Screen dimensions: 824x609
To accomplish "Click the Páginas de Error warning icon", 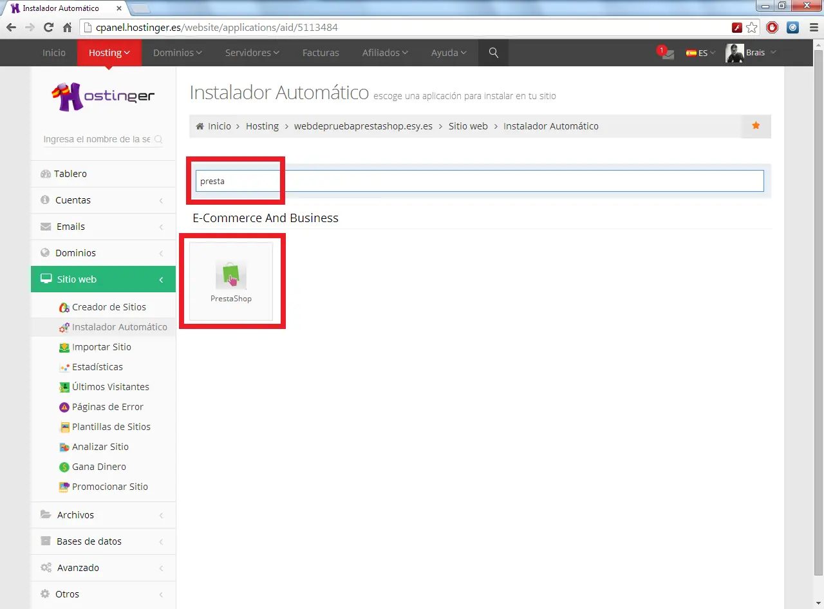I will (64, 407).
